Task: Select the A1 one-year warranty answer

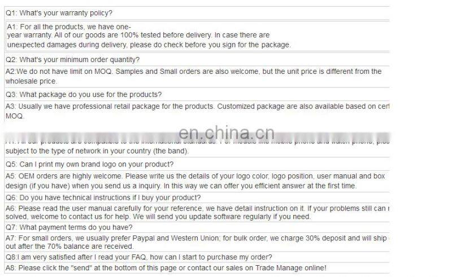Action: pyautogui.click(x=149, y=36)
